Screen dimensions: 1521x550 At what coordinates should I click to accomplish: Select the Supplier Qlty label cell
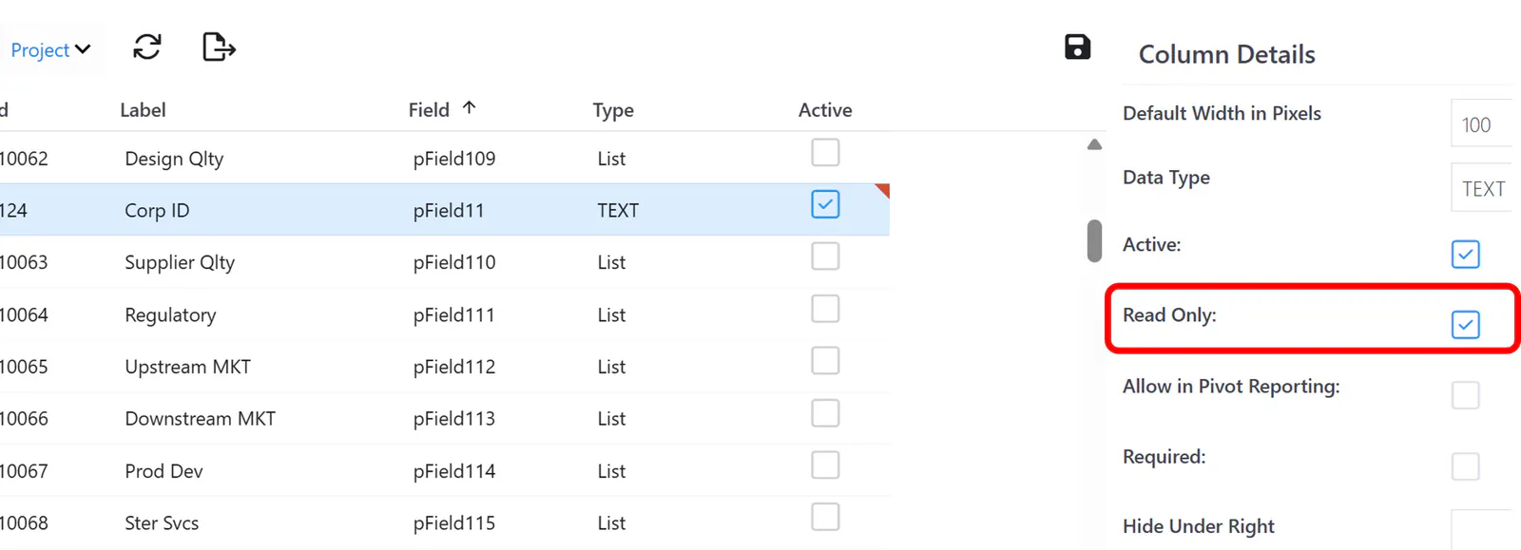[180, 263]
